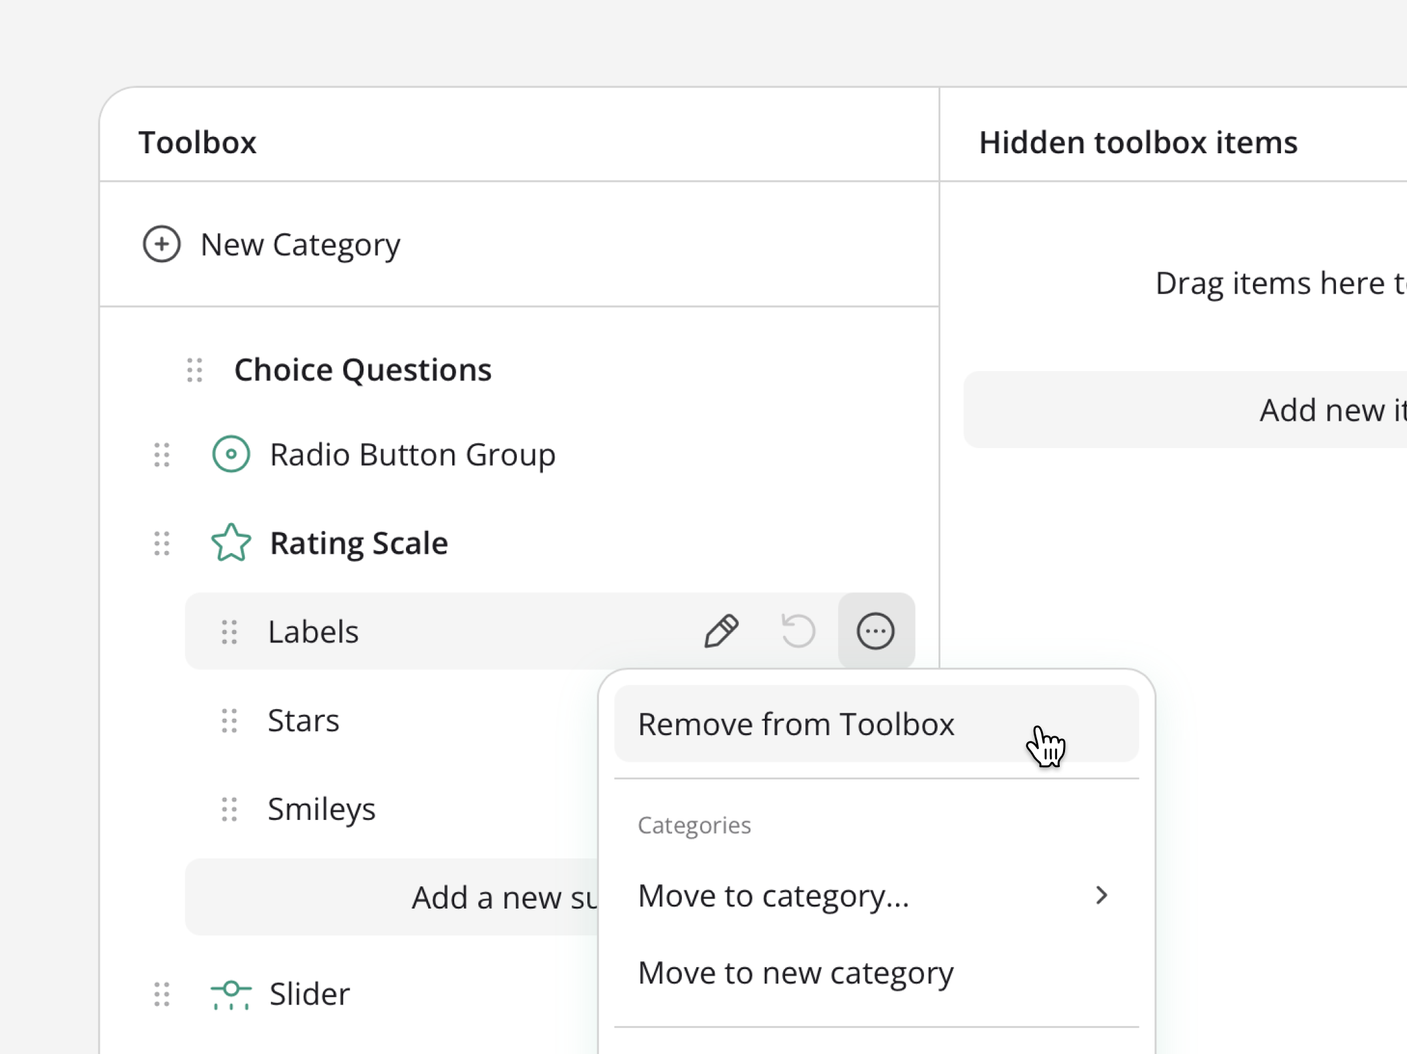The image size is (1407, 1054).
Task: Click the reset arrow icon for Labels
Action: point(798,631)
